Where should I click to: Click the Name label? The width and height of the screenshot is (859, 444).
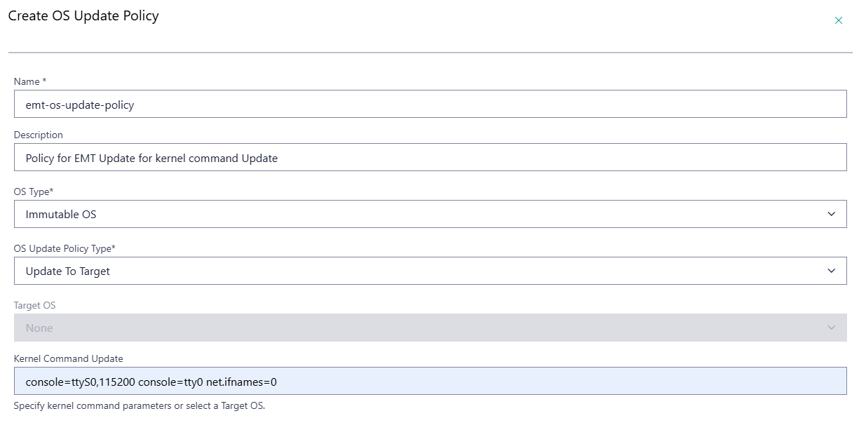(x=27, y=81)
